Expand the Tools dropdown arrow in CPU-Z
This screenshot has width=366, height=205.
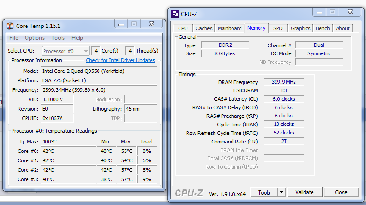pyautogui.click(x=282, y=192)
